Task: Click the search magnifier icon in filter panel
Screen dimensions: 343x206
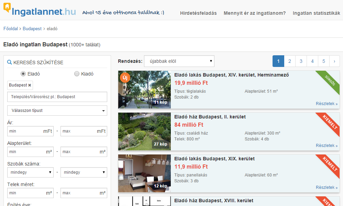Action: [x=10, y=62]
